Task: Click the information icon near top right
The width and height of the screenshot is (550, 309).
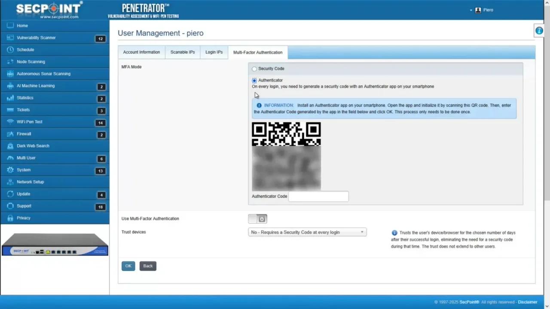Action: click(539, 30)
